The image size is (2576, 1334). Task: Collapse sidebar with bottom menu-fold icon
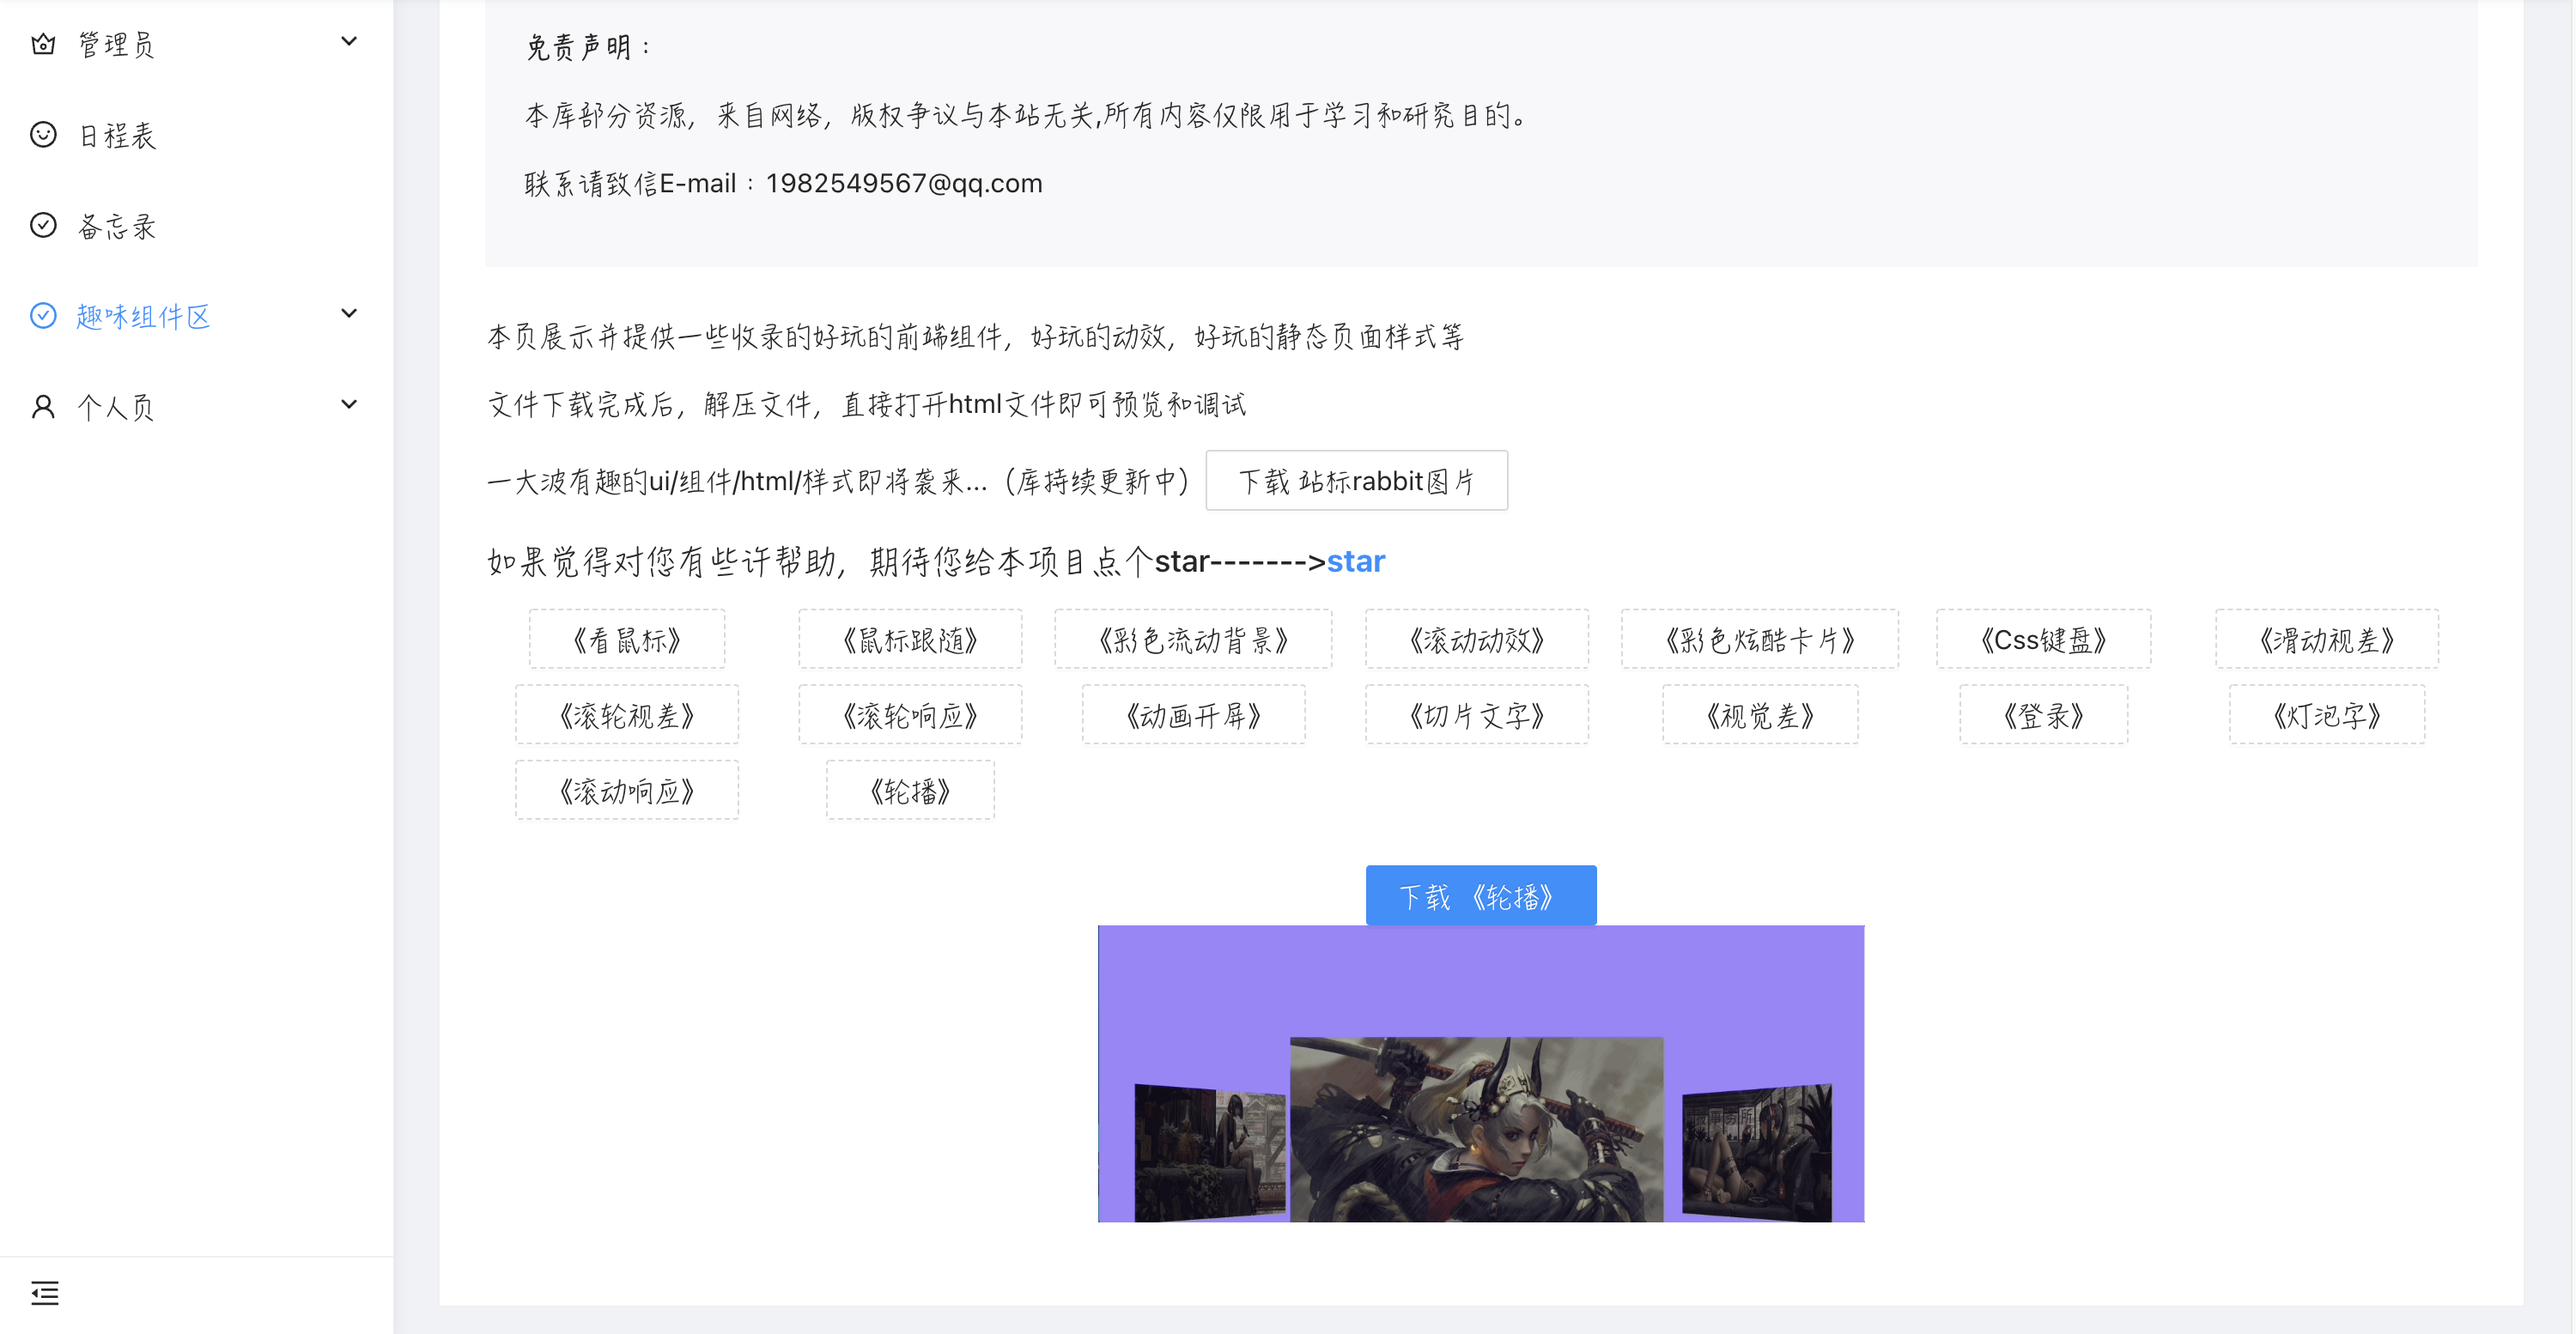45,1292
